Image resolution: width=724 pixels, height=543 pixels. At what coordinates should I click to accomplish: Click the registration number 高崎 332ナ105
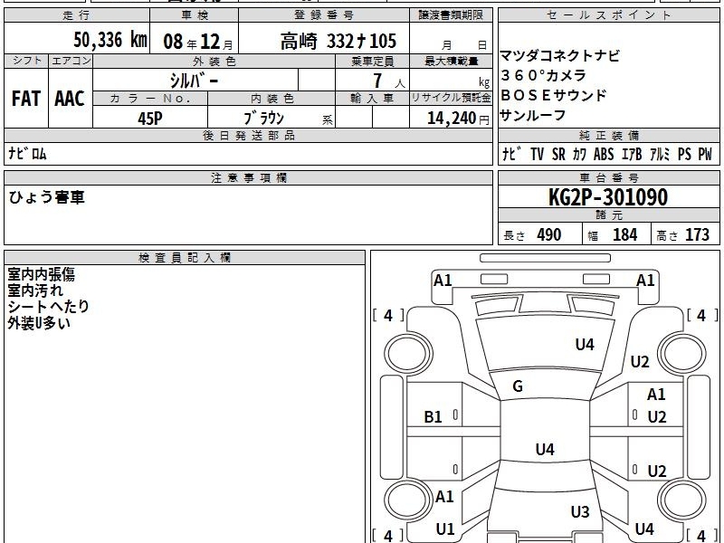[x=338, y=41]
